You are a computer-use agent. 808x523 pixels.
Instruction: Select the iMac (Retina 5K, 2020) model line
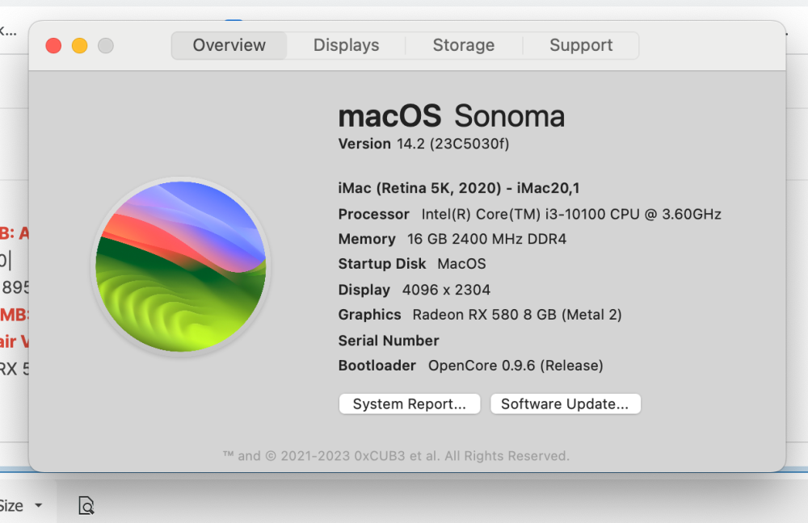459,188
